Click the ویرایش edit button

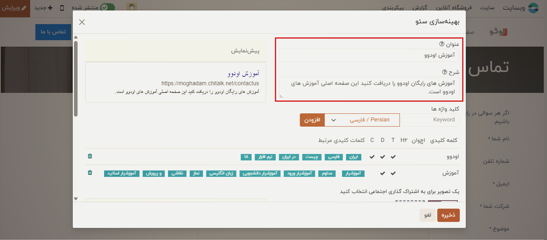[15, 8]
